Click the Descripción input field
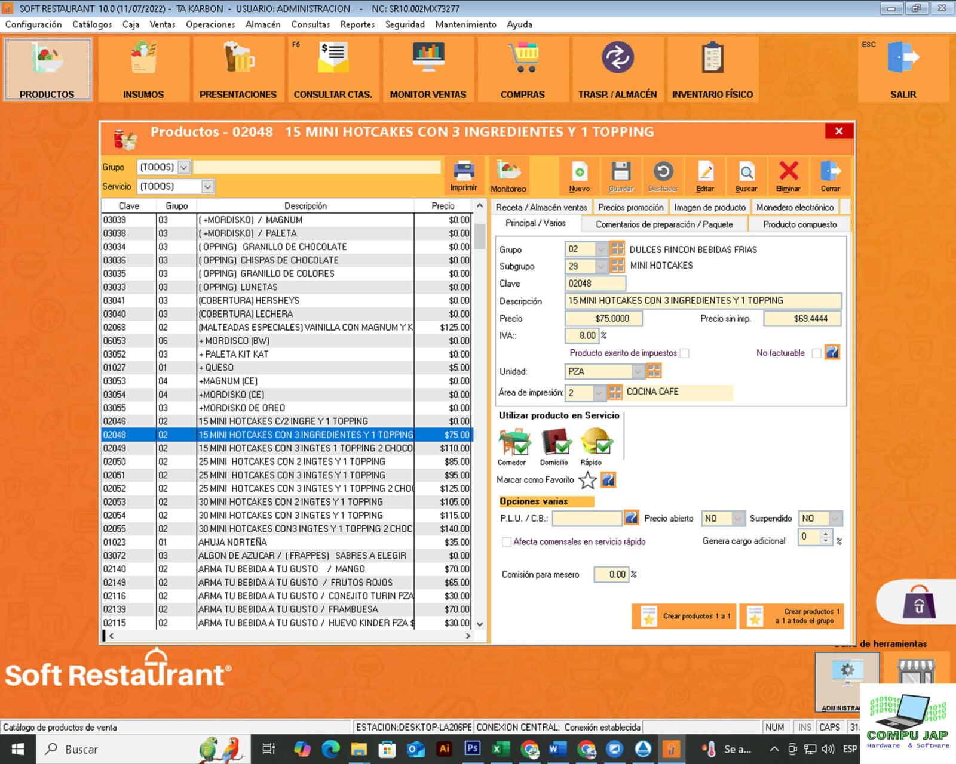Screen dimensions: 956x764 coord(703,301)
